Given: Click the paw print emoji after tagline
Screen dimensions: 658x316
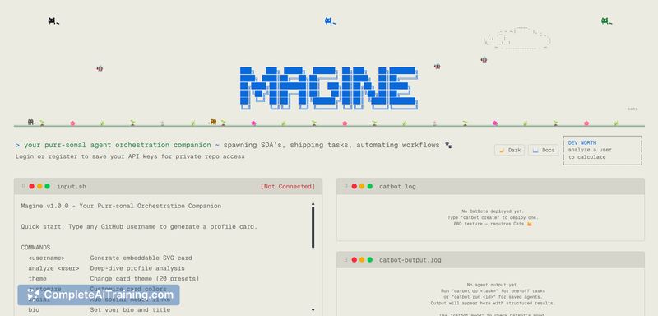Looking at the screenshot, I should click(448, 145).
